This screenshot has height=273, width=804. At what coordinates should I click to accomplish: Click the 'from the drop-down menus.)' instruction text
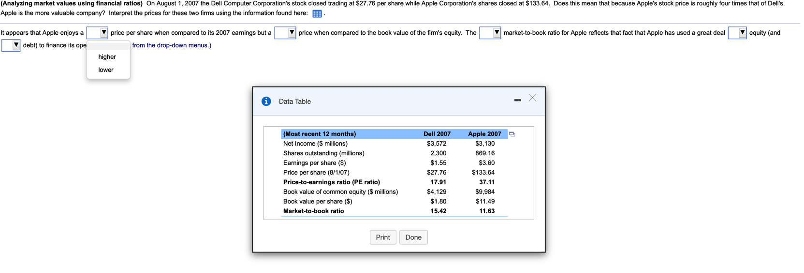[x=172, y=45]
